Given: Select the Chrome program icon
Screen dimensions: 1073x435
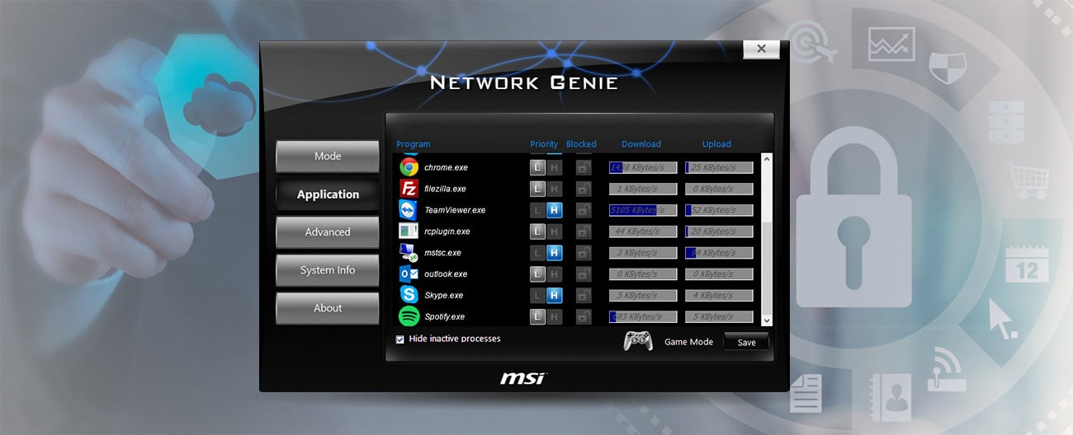Looking at the screenshot, I should coord(409,167).
